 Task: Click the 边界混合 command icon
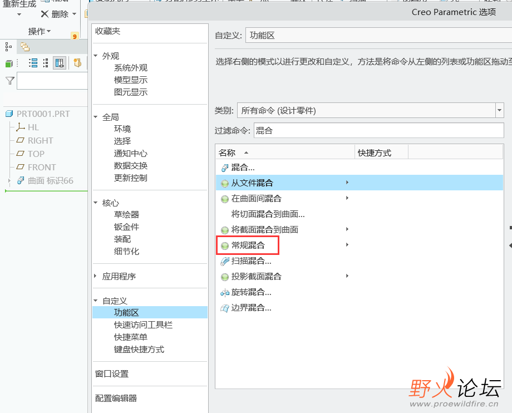pos(225,308)
